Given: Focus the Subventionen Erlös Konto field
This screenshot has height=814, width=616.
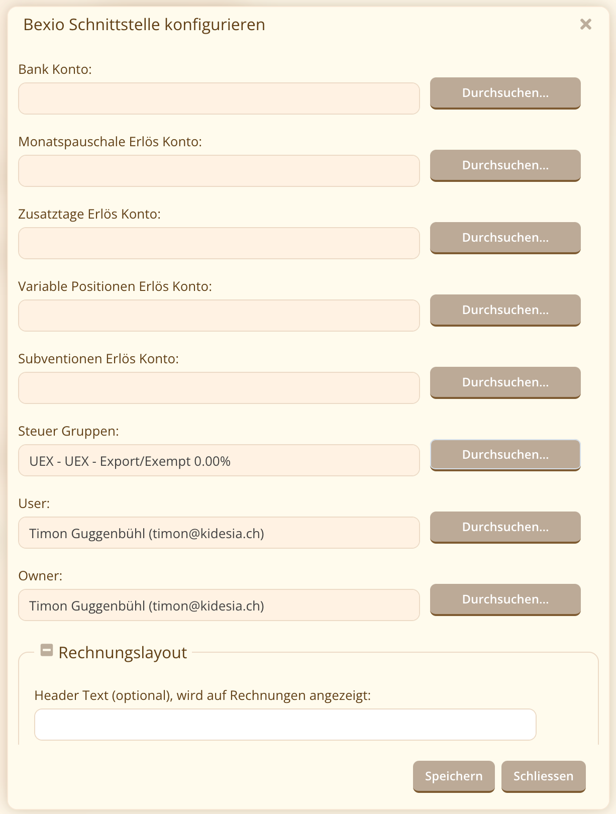Looking at the screenshot, I should click(x=219, y=388).
